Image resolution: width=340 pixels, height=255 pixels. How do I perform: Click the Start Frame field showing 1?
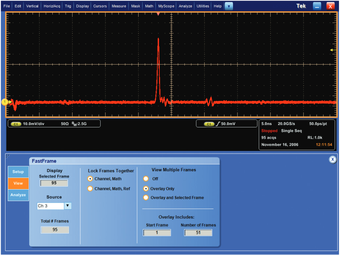coord(157,233)
